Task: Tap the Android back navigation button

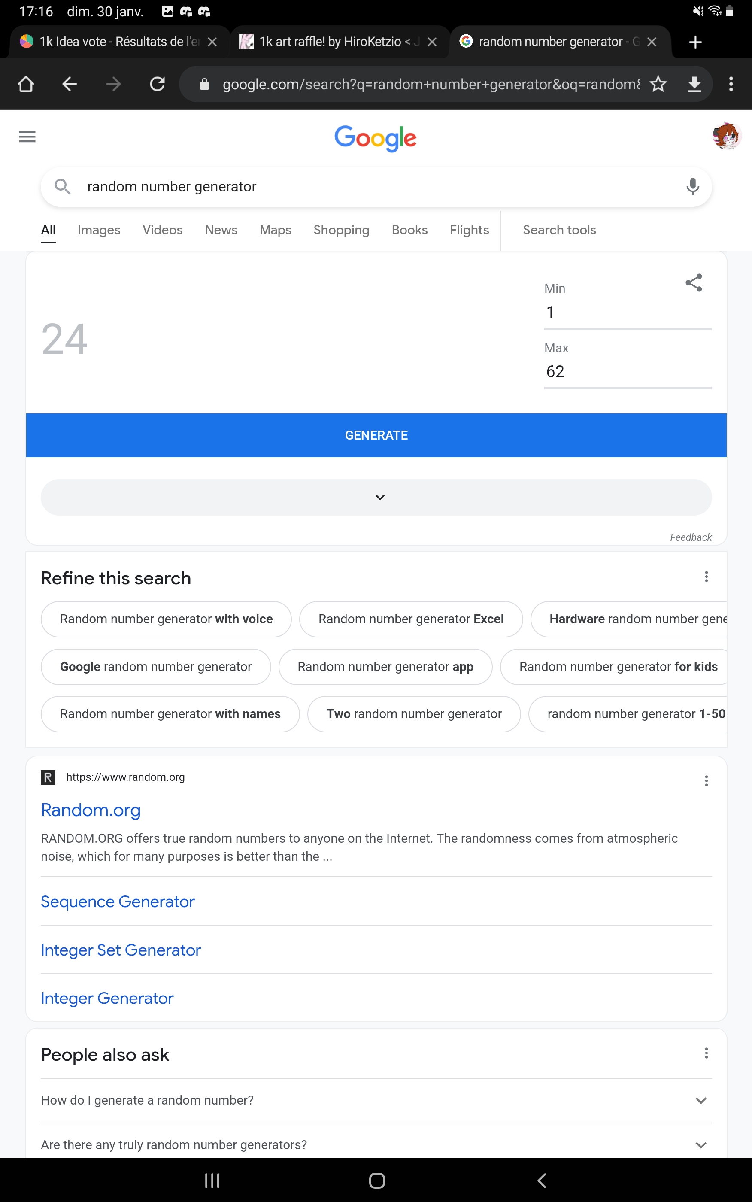Action: pyautogui.click(x=542, y=1180)
